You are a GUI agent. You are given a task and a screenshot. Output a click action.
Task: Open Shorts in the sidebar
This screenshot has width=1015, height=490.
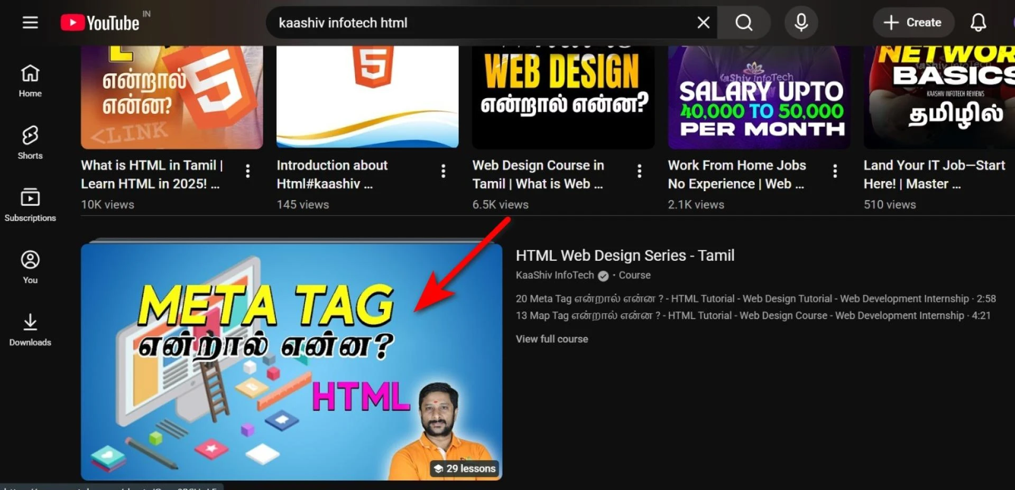click(x=30, y=143)
